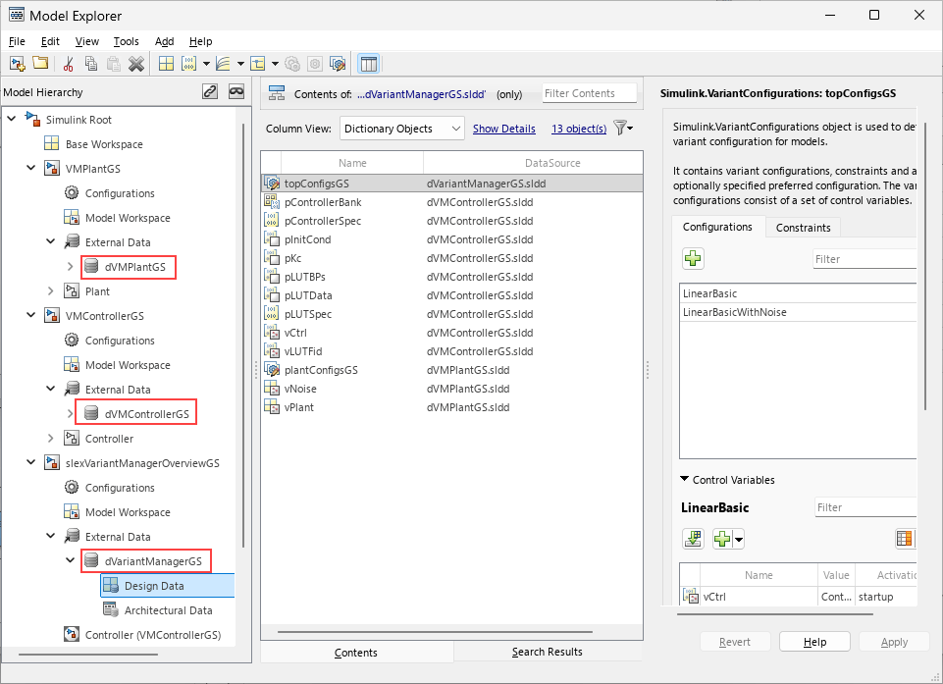Click the Add Simulink Bus icon

258,64
